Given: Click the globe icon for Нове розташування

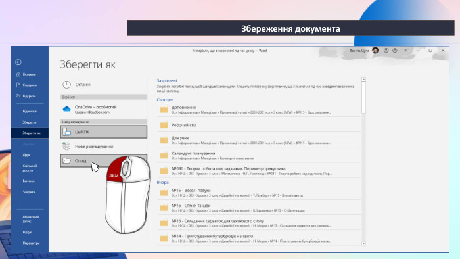Looking at the screenshot, I should pos(66,146).
